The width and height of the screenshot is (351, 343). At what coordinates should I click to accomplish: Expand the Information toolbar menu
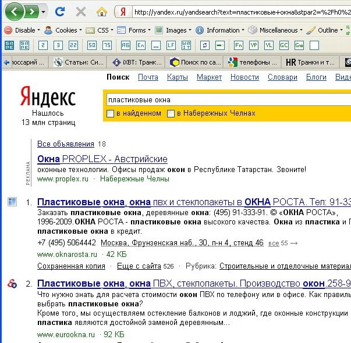(x=219, y=30)
